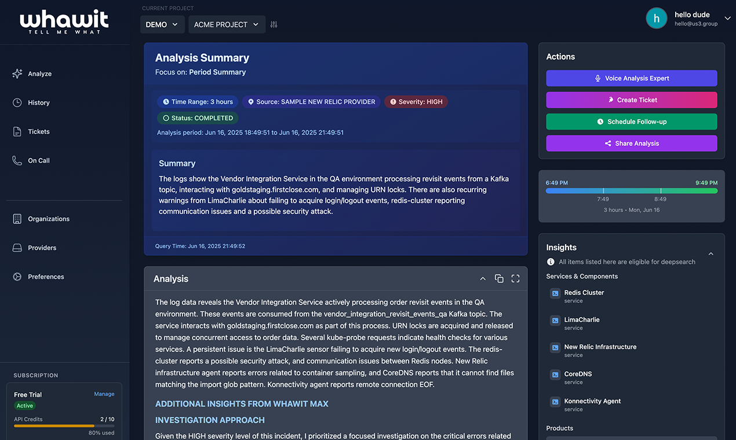Click the Tickets document icon
The height and width of the screenshot is (440, 736).
tap(17, 132)
